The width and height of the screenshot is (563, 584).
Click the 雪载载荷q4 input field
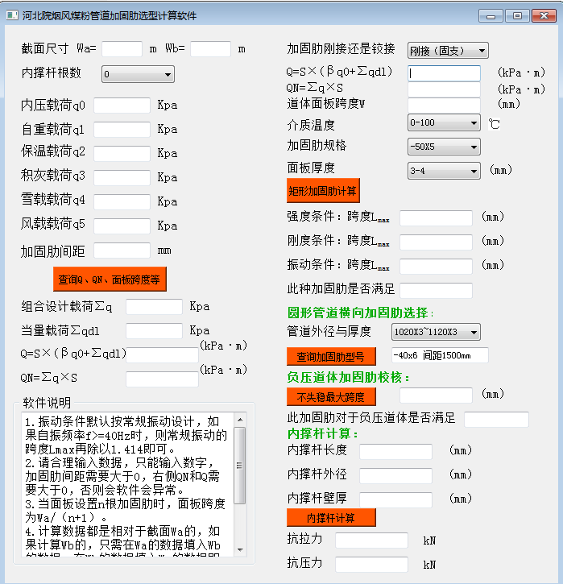pyautogui.click(x=122, y=202)
